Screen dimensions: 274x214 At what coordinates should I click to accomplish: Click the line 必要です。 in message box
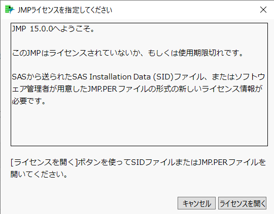click(x=29, y=101)
